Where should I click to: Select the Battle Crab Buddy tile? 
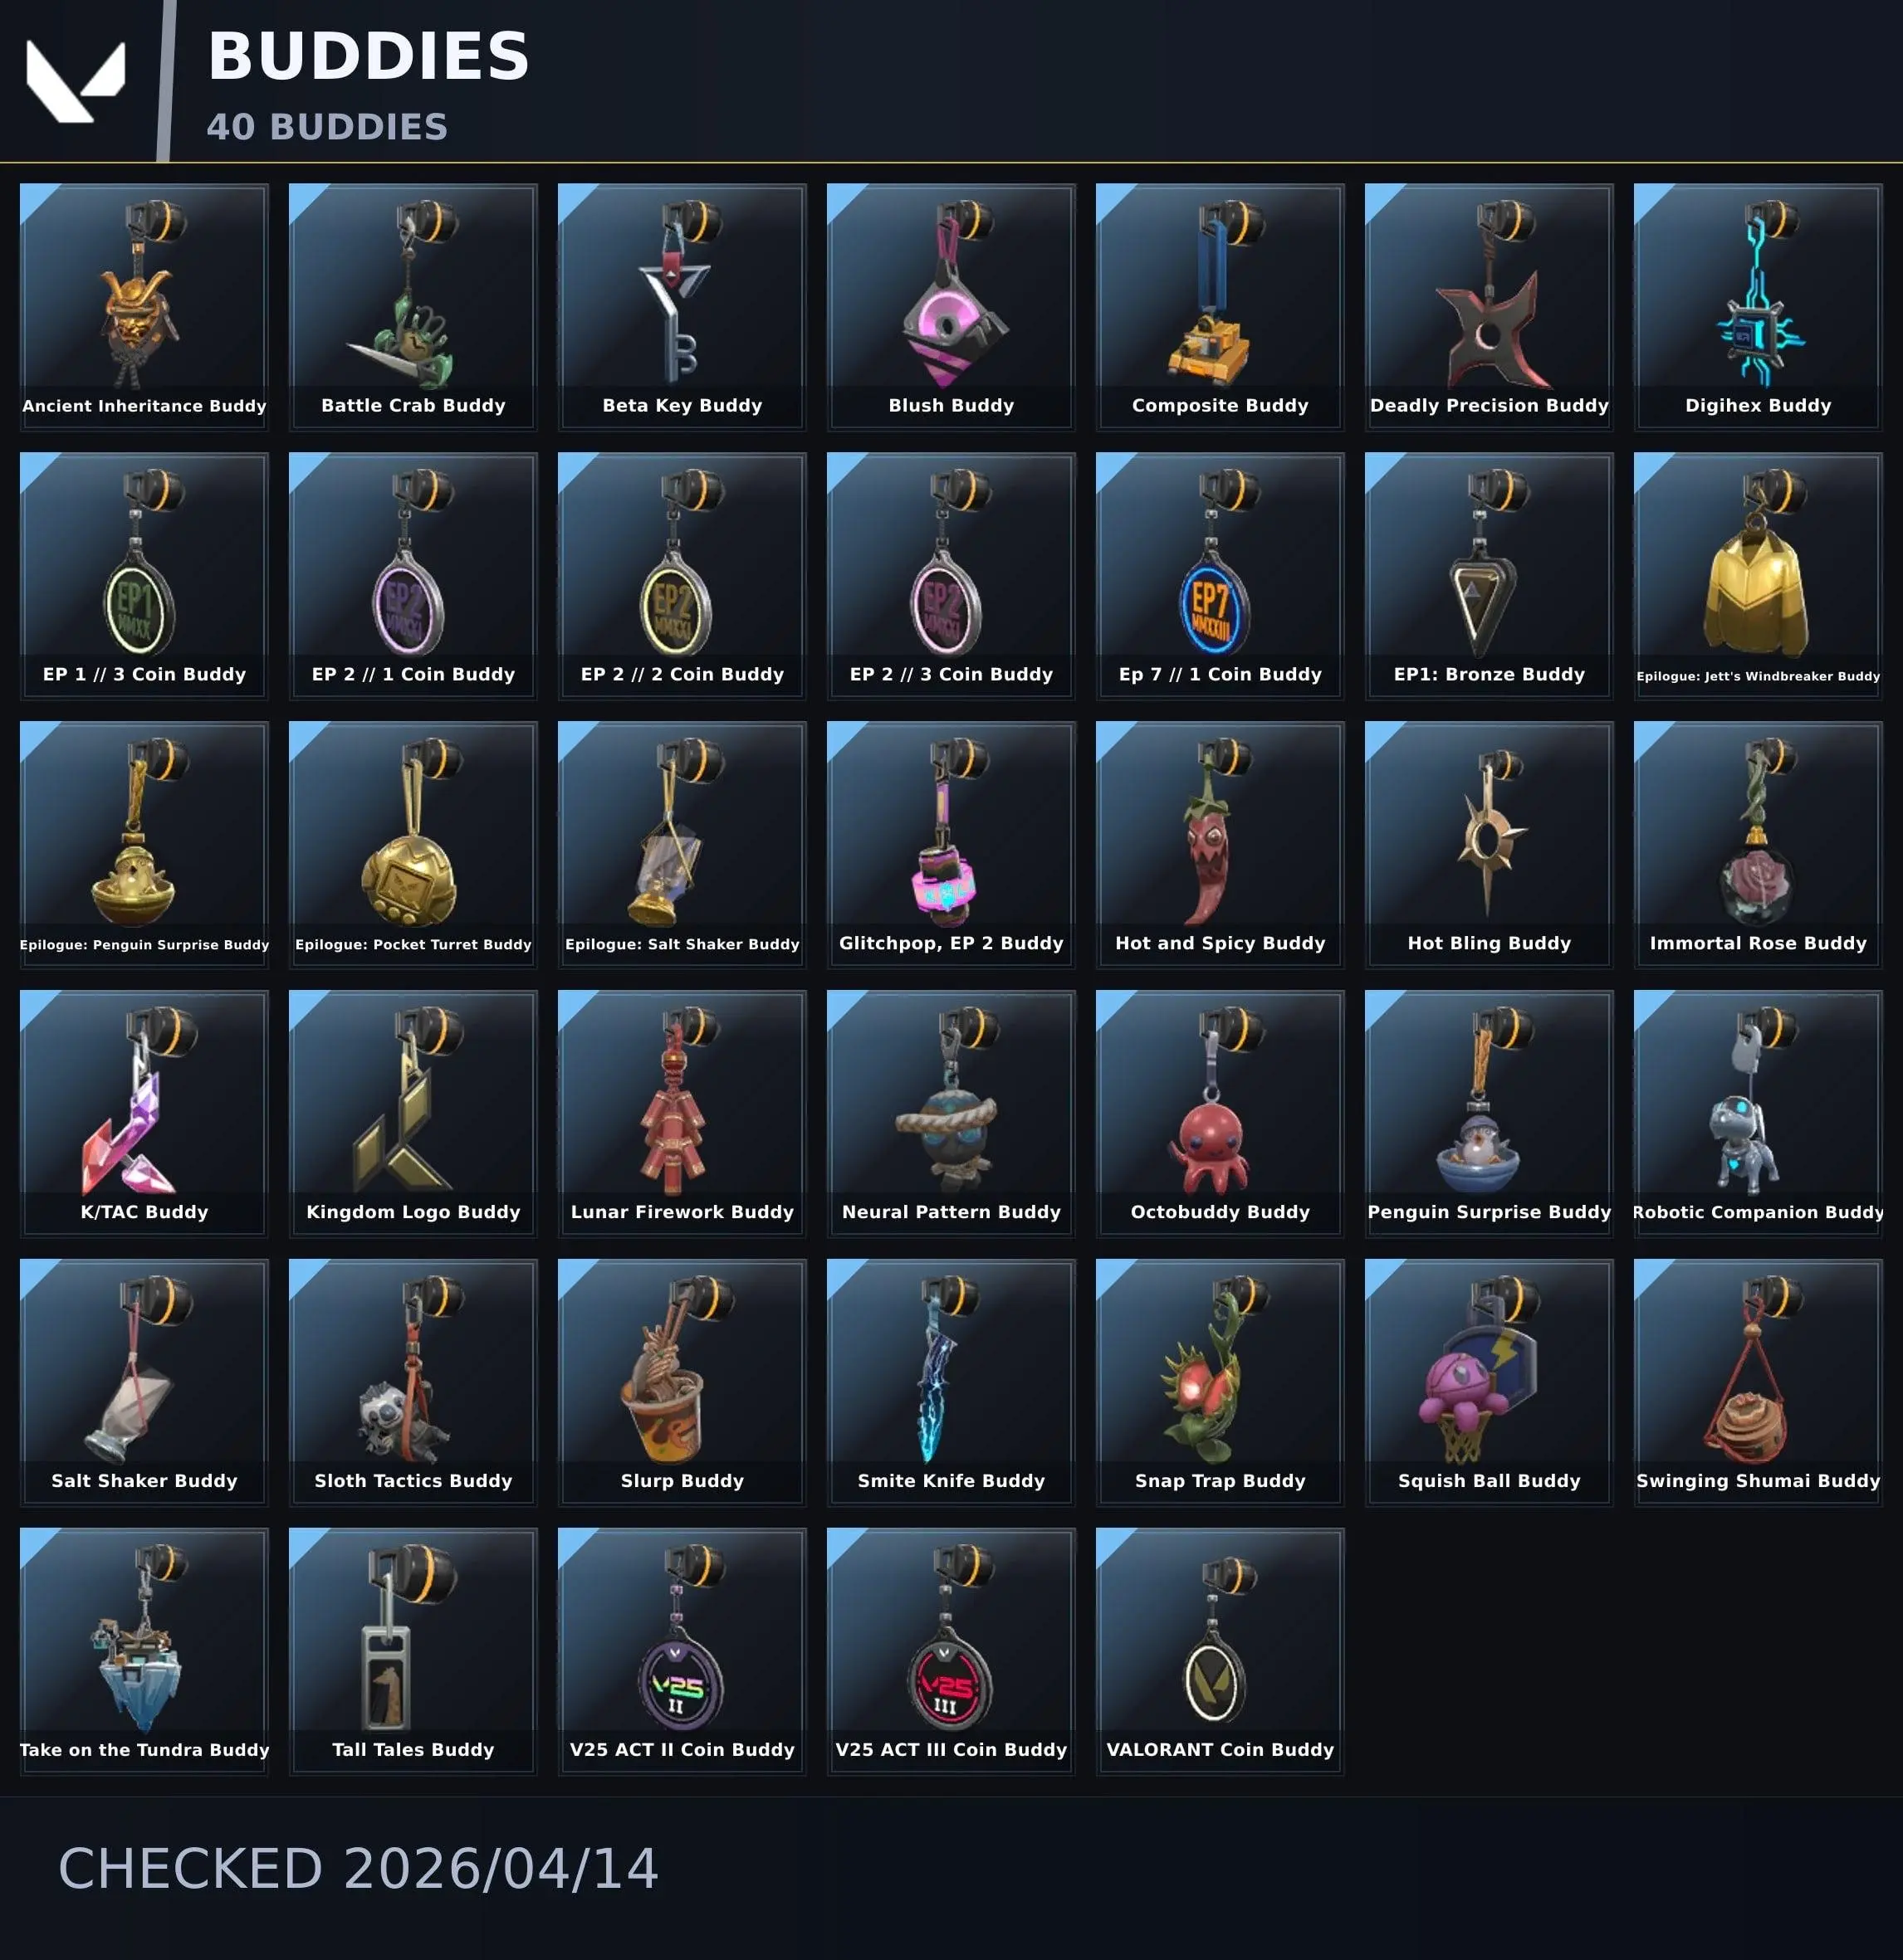pos(413,307)
